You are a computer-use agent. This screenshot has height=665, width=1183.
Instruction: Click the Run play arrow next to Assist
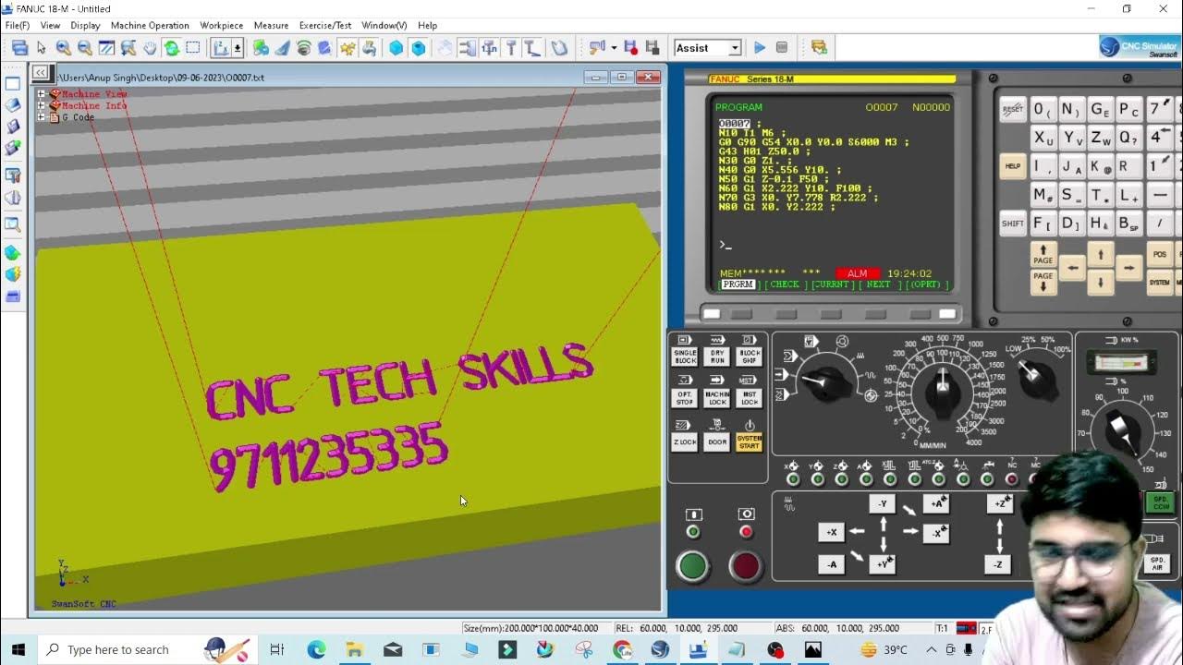pos(760,48)
